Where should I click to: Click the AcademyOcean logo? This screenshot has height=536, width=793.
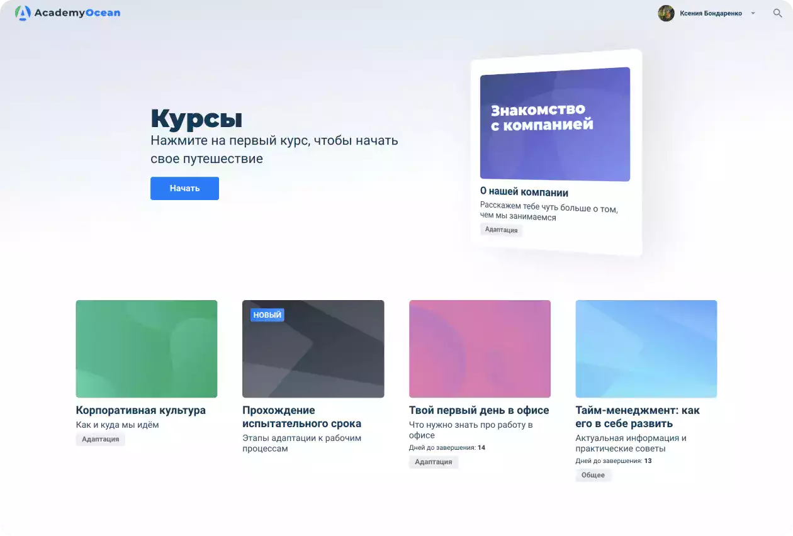tap(66, 12)
